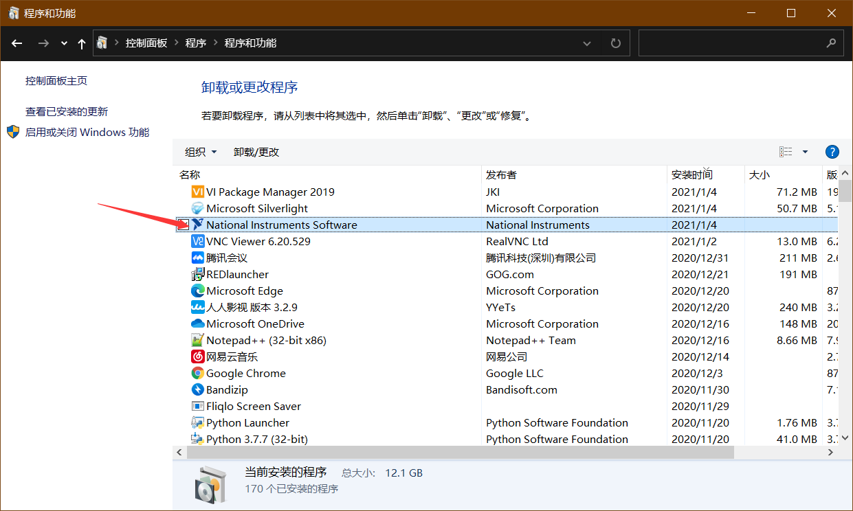Click the 腾讯会议 program icon
853x511 pixels.
(197, 258)
